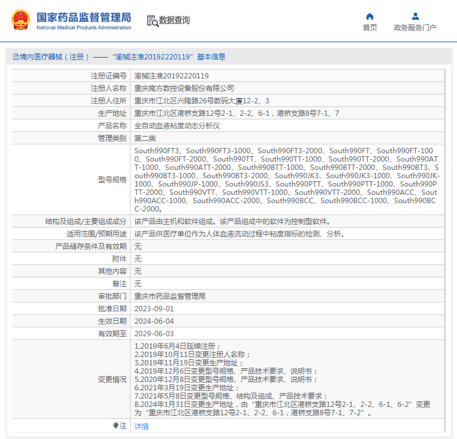This screenshot has width=457, height=439.
Task: Select 重庆南方数控设备股份有限公司 text
Action: (184, 89)
